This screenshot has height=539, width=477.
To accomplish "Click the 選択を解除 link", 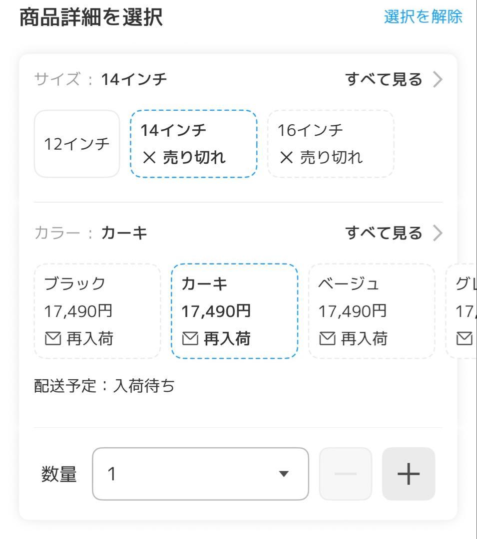I will coord(423,17).
